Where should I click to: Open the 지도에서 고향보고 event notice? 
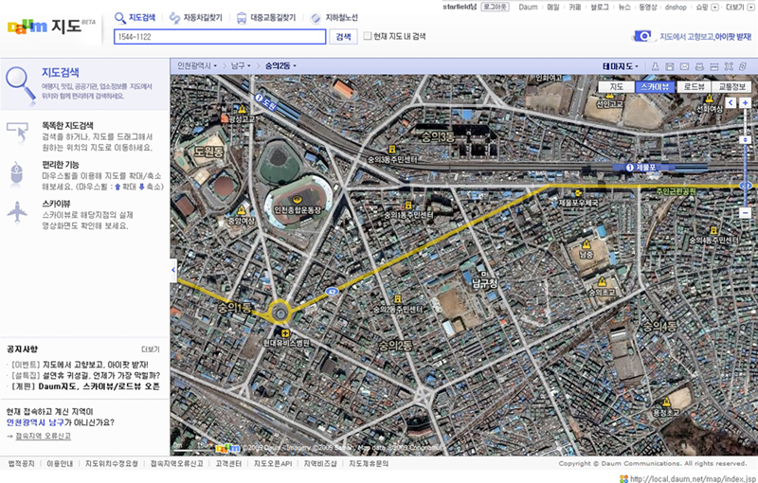pos(80,365)
